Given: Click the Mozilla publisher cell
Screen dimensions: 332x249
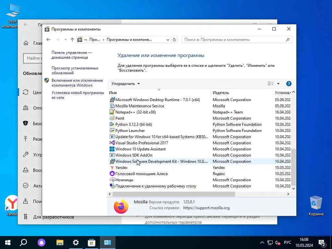Looking at the screenshot, I should 219,106.
